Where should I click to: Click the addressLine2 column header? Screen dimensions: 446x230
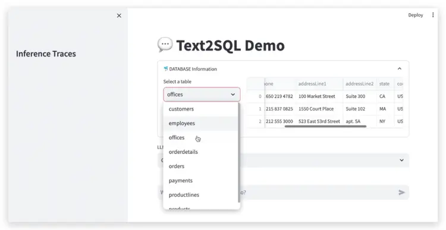[360, 84]
